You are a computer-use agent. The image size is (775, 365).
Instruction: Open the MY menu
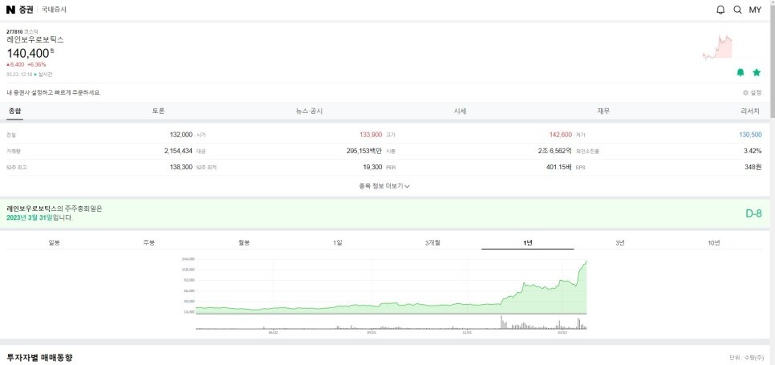point(755,10)
